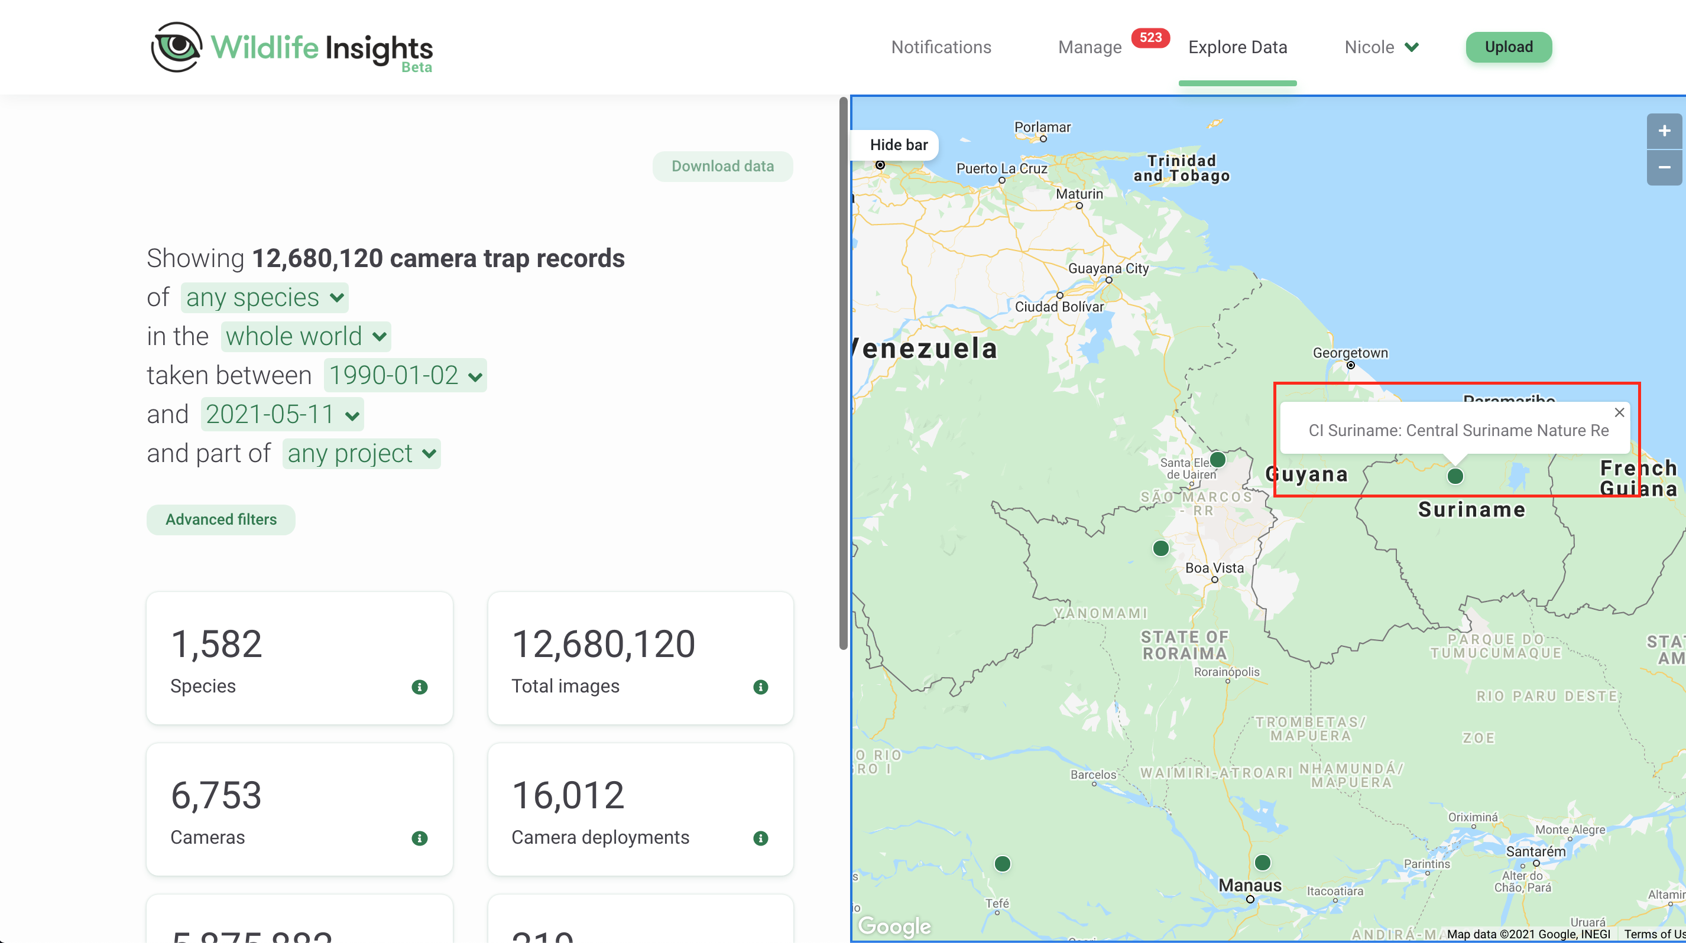This screenshot has width=1686, height=943.
Task: Click map marker northwest of Boa Vista
Action: [1161, 548]
